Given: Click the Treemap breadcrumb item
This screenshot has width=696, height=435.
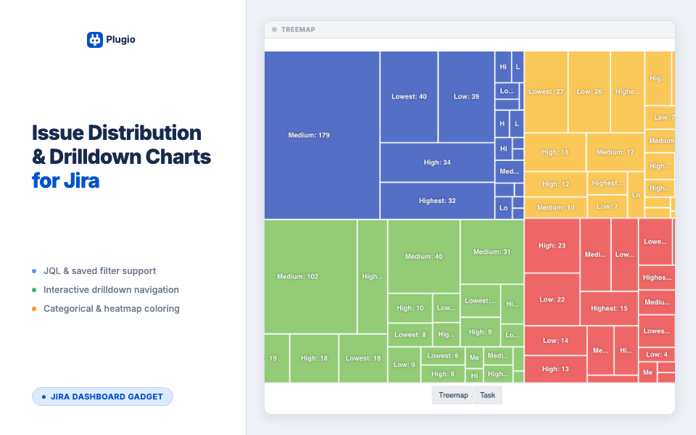Looking at the screenshot, I should [453, 395].
